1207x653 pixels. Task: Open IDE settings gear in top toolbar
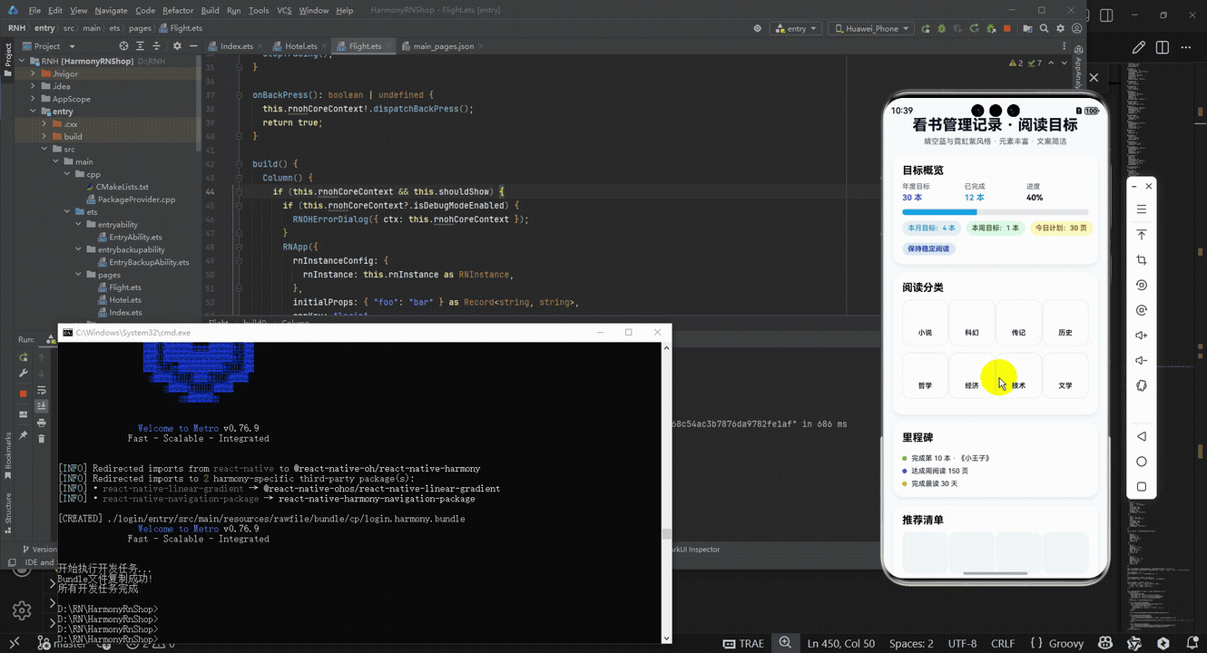1059,28
